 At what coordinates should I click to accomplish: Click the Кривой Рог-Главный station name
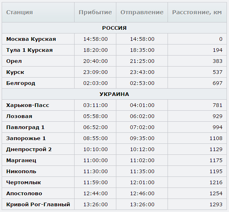[38, 204]
